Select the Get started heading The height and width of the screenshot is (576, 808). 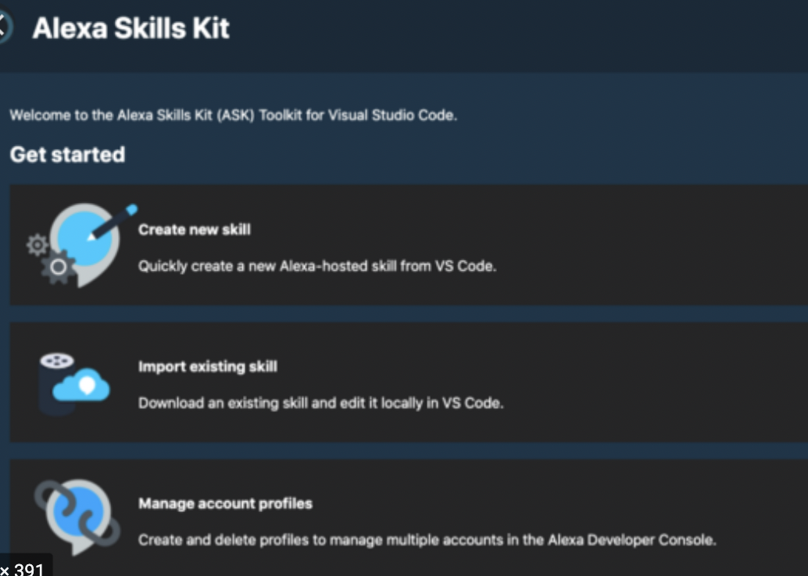point(66,155)
